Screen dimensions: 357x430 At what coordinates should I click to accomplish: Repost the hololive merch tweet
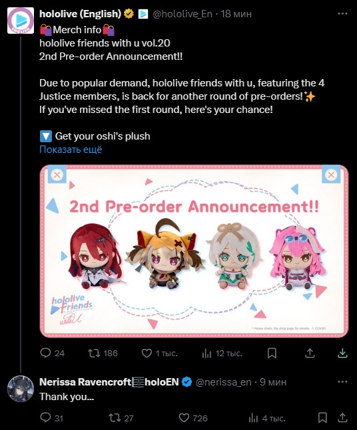click(94, 353)
